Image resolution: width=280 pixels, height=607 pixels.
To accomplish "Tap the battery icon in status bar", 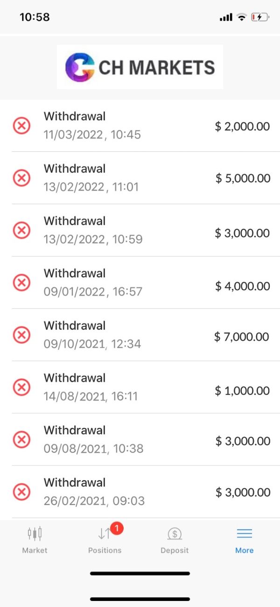I will [260, 17].
